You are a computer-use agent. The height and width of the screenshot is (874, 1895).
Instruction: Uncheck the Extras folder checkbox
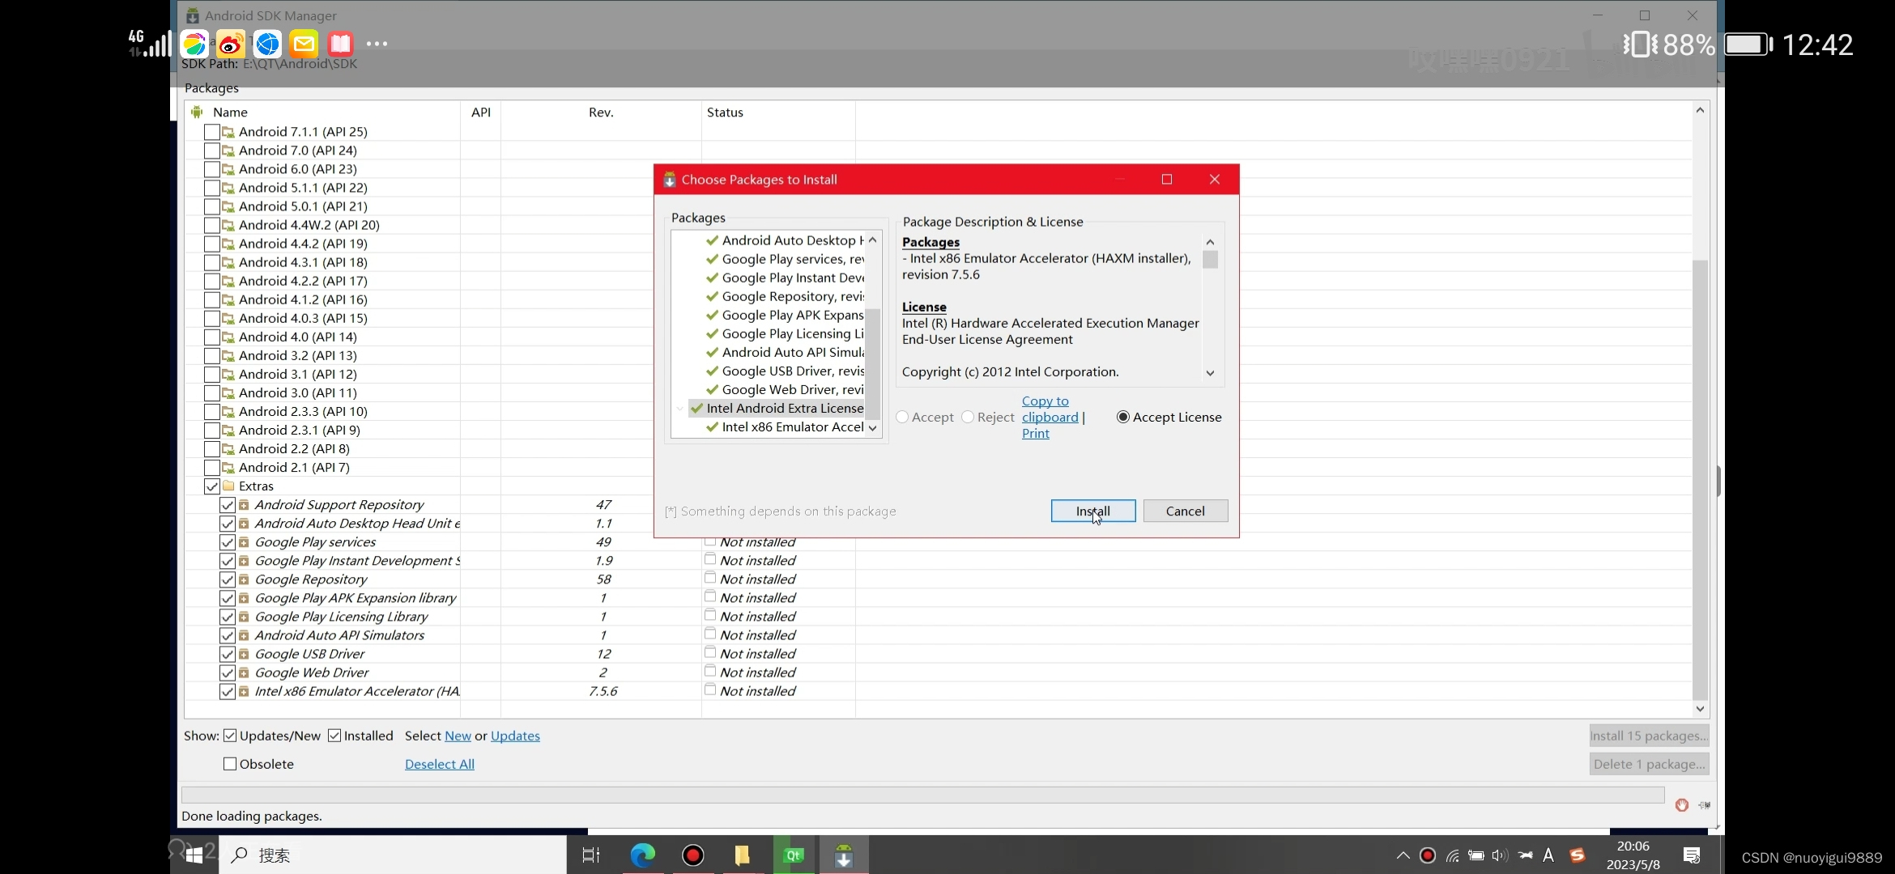point(212,486)
